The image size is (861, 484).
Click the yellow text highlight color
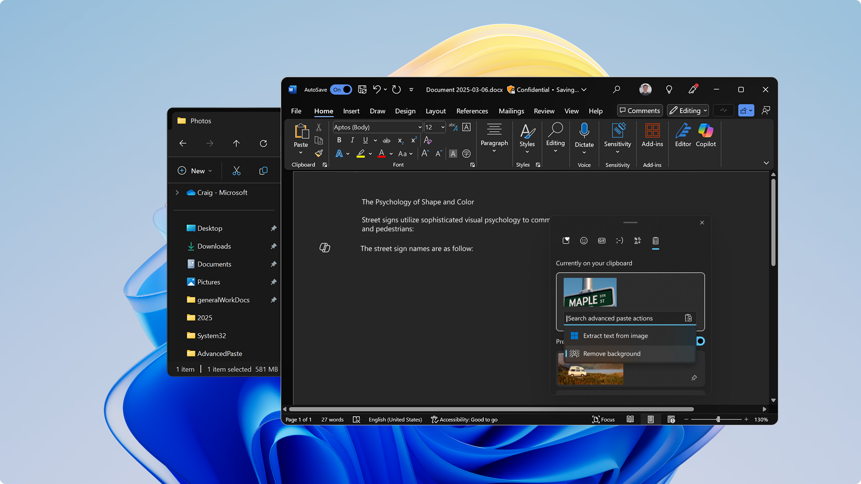pos(361,154)
